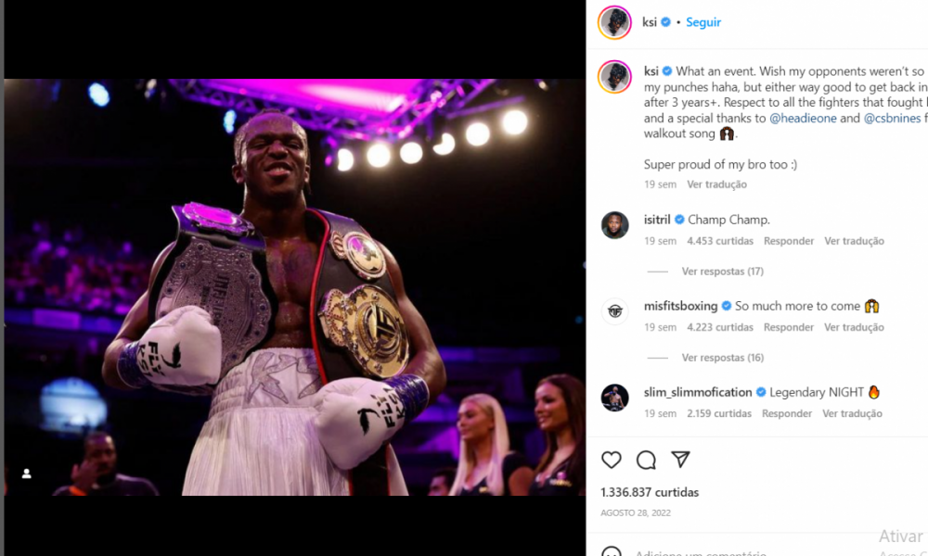Reply to isitril's Champ Champ comment

[788, 241]
